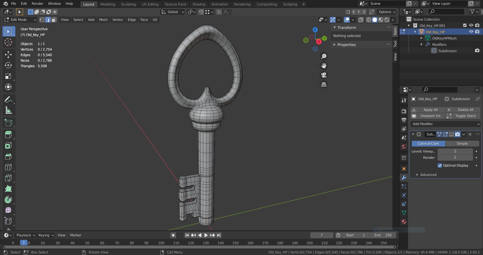This screenshot has width=483, height=255.
Task: Select the Inset Faces tool
Action: (8, 145)
